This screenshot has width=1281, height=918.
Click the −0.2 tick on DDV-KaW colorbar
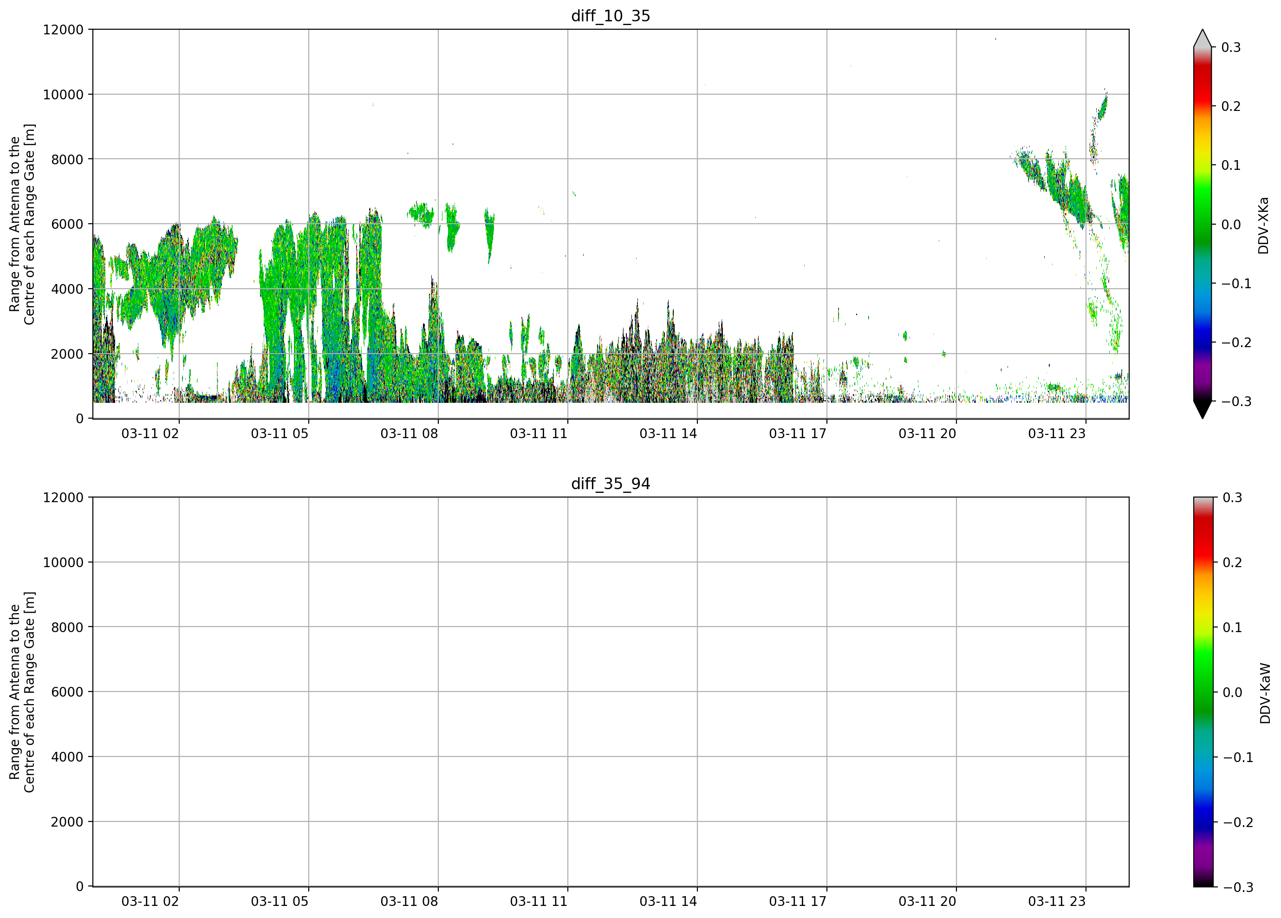(x=1238, y=822)
